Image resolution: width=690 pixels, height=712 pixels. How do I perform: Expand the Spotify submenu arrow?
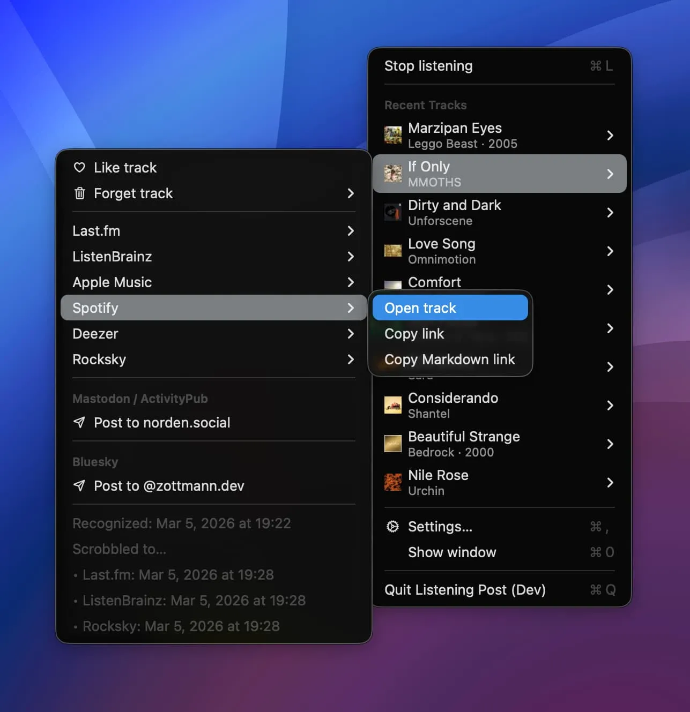351,308
